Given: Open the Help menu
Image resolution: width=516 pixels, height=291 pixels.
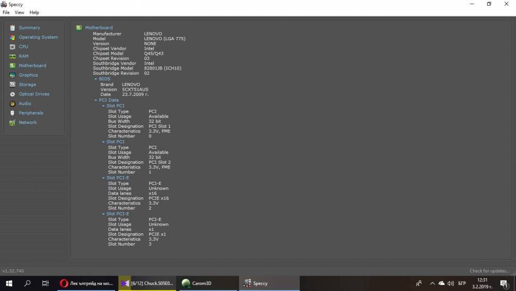Looking at the screenshot, I should coord(34,12).
